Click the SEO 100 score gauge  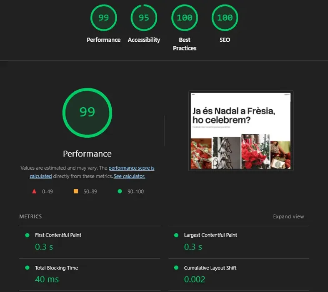(225, 18)
